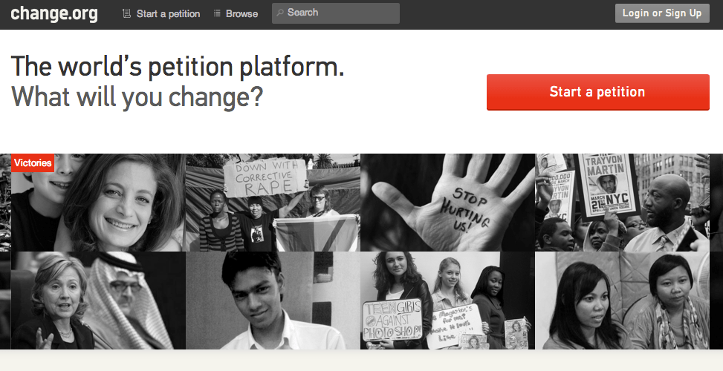Click the change.org logo

tap(54, 13)
